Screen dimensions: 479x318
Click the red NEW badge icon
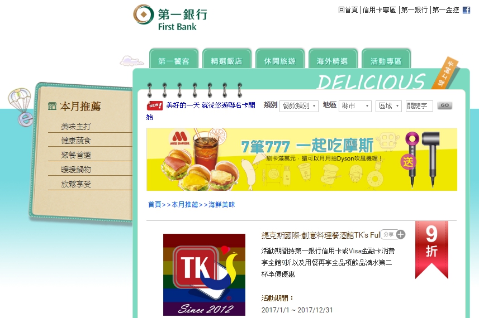(155, 105)
